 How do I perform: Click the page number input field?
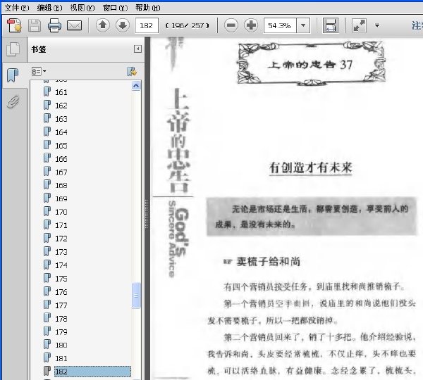click(147, 25)
